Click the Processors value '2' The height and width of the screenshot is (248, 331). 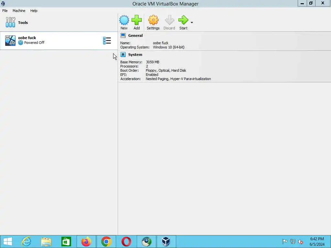coord(147,66)
